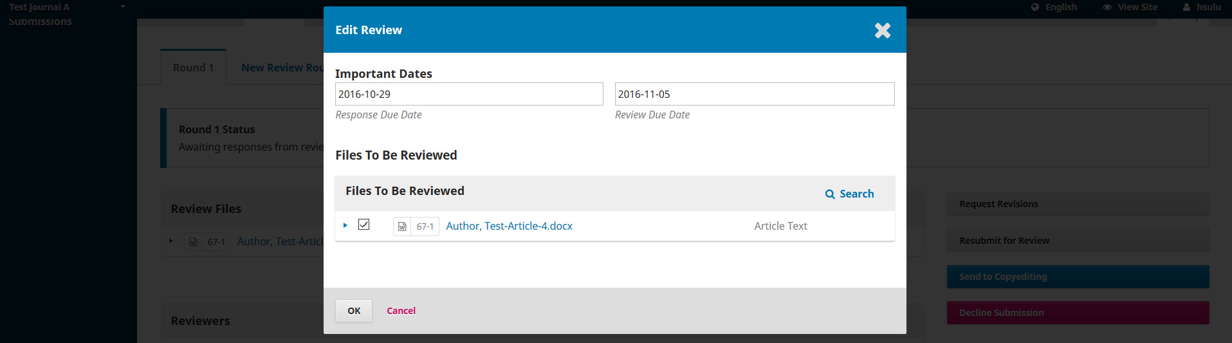Close the Edit Review dialog with X
The width and height of the screenshot is (1232, 343).
click(882, 30)
